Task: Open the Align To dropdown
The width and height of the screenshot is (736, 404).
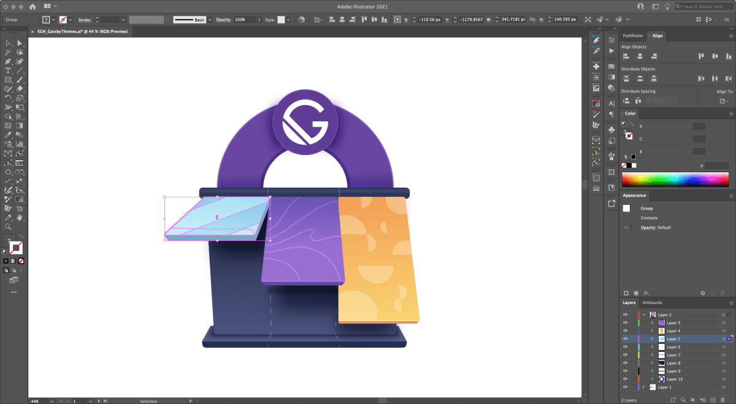Action: tap(725, 101)
